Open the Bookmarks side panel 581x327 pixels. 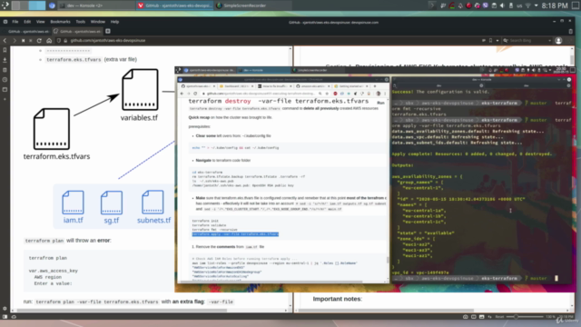pyautogui.click(x=5, y=50)
